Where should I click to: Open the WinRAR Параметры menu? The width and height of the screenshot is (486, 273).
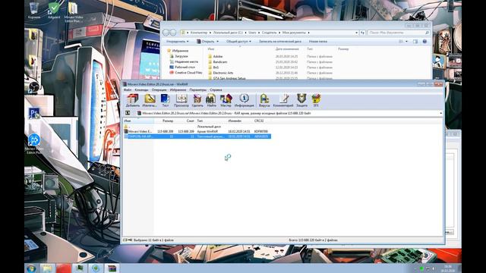pyautogui.click(x=197, y=89)
